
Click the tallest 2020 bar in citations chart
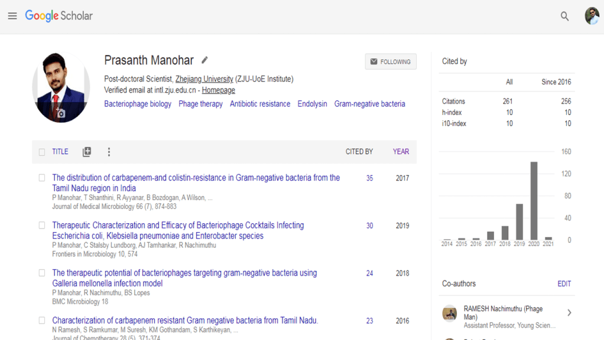(534, 201)
